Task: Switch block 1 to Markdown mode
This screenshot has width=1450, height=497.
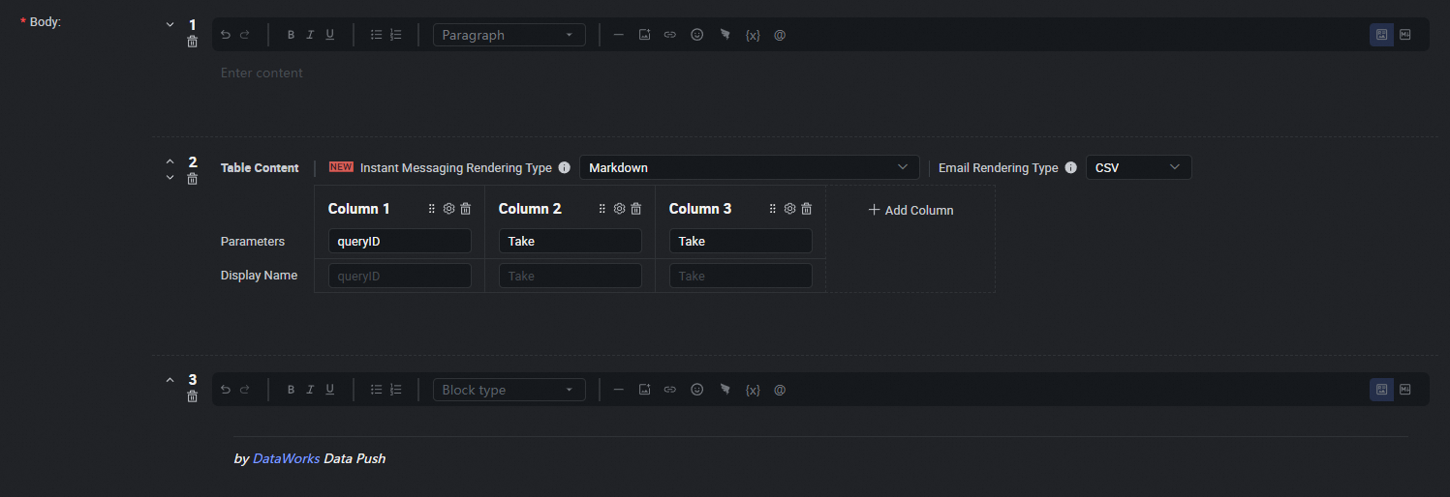Action: click(1405, 35)
